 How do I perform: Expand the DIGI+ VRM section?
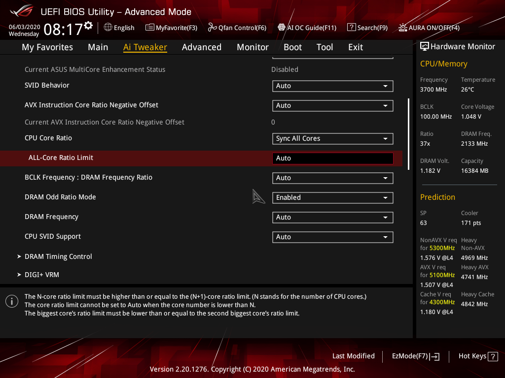tap(42, 275)
